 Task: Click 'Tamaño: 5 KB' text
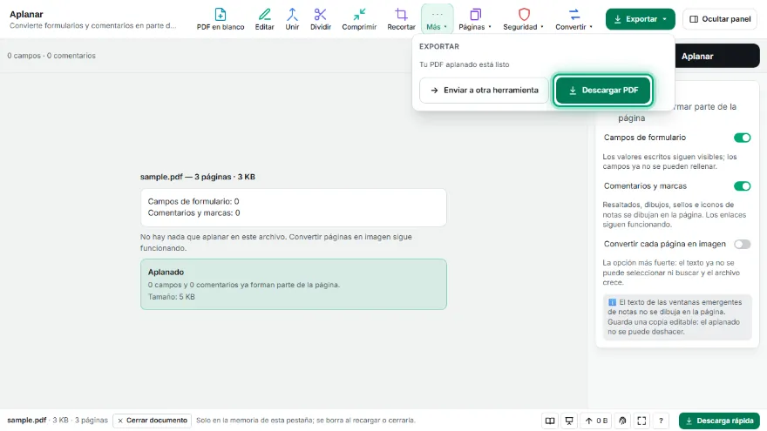point(171,297)
